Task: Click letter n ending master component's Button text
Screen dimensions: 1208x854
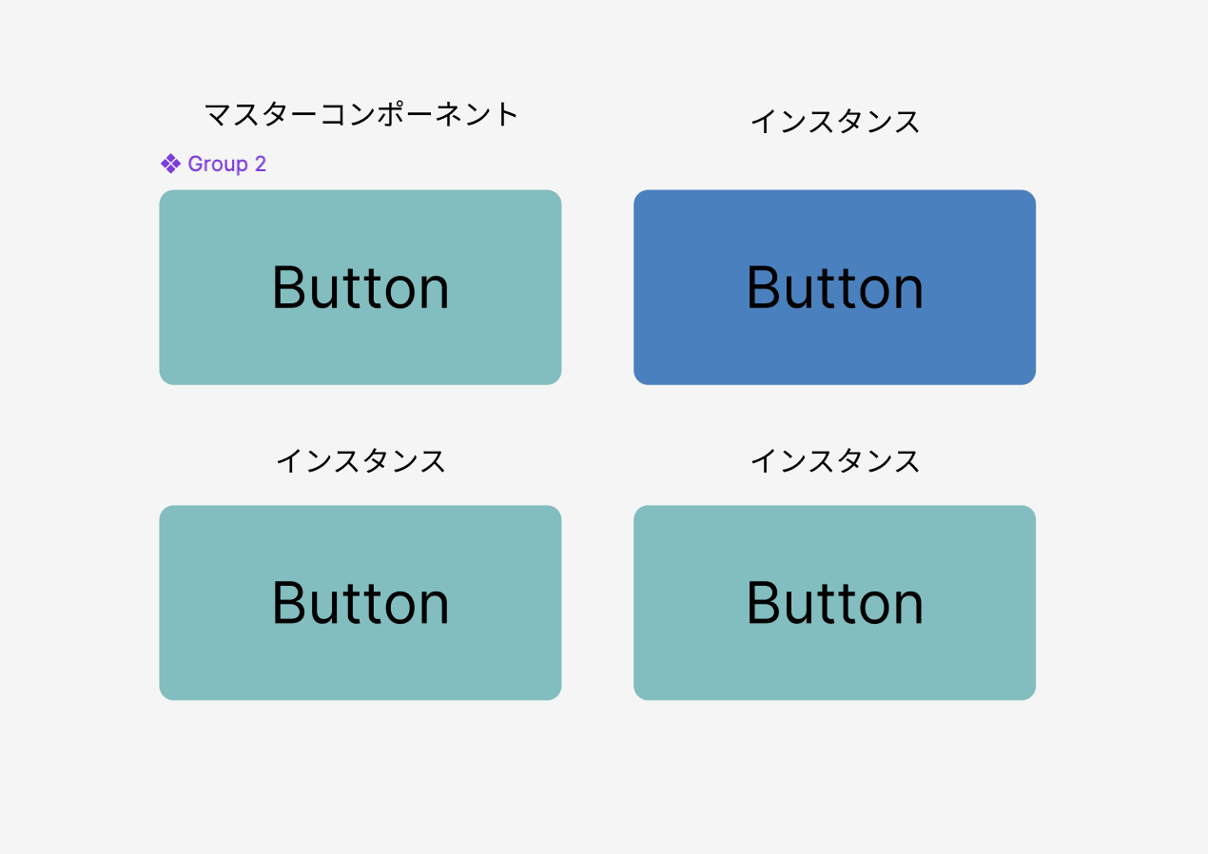Action: pyautogui.click(x=433, y=294)
